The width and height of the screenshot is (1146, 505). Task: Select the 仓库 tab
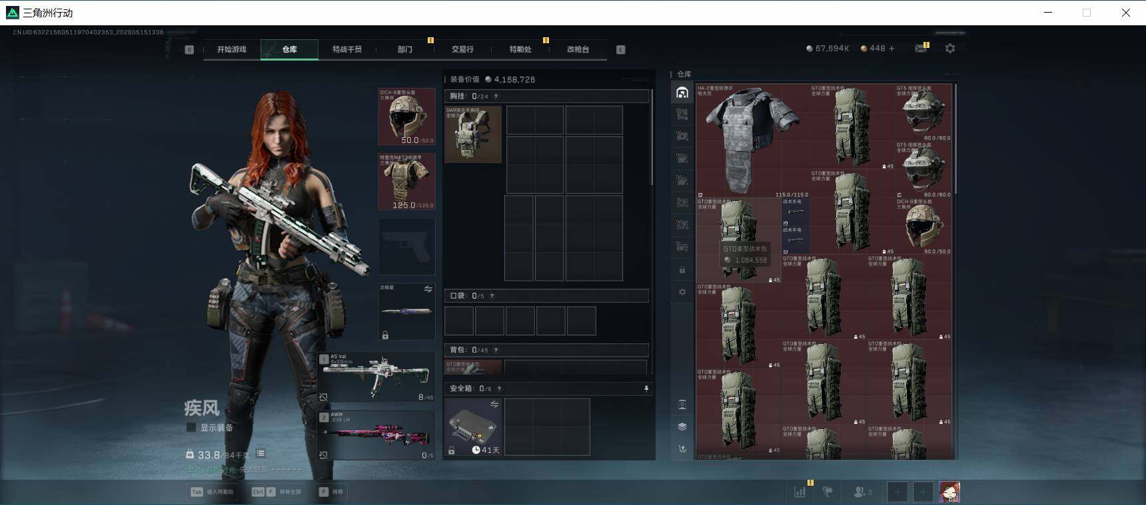289,49
